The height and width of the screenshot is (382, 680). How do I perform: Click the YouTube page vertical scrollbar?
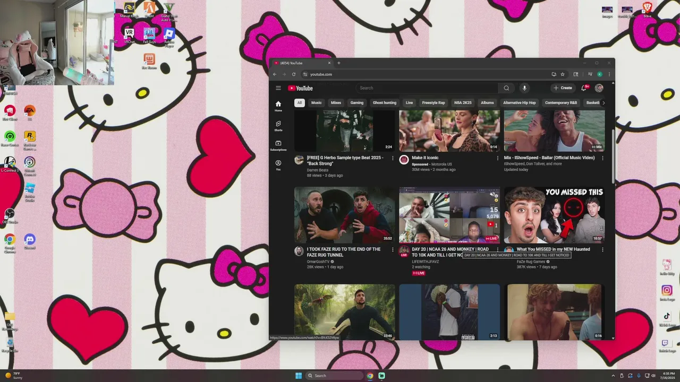coord(613,157)
